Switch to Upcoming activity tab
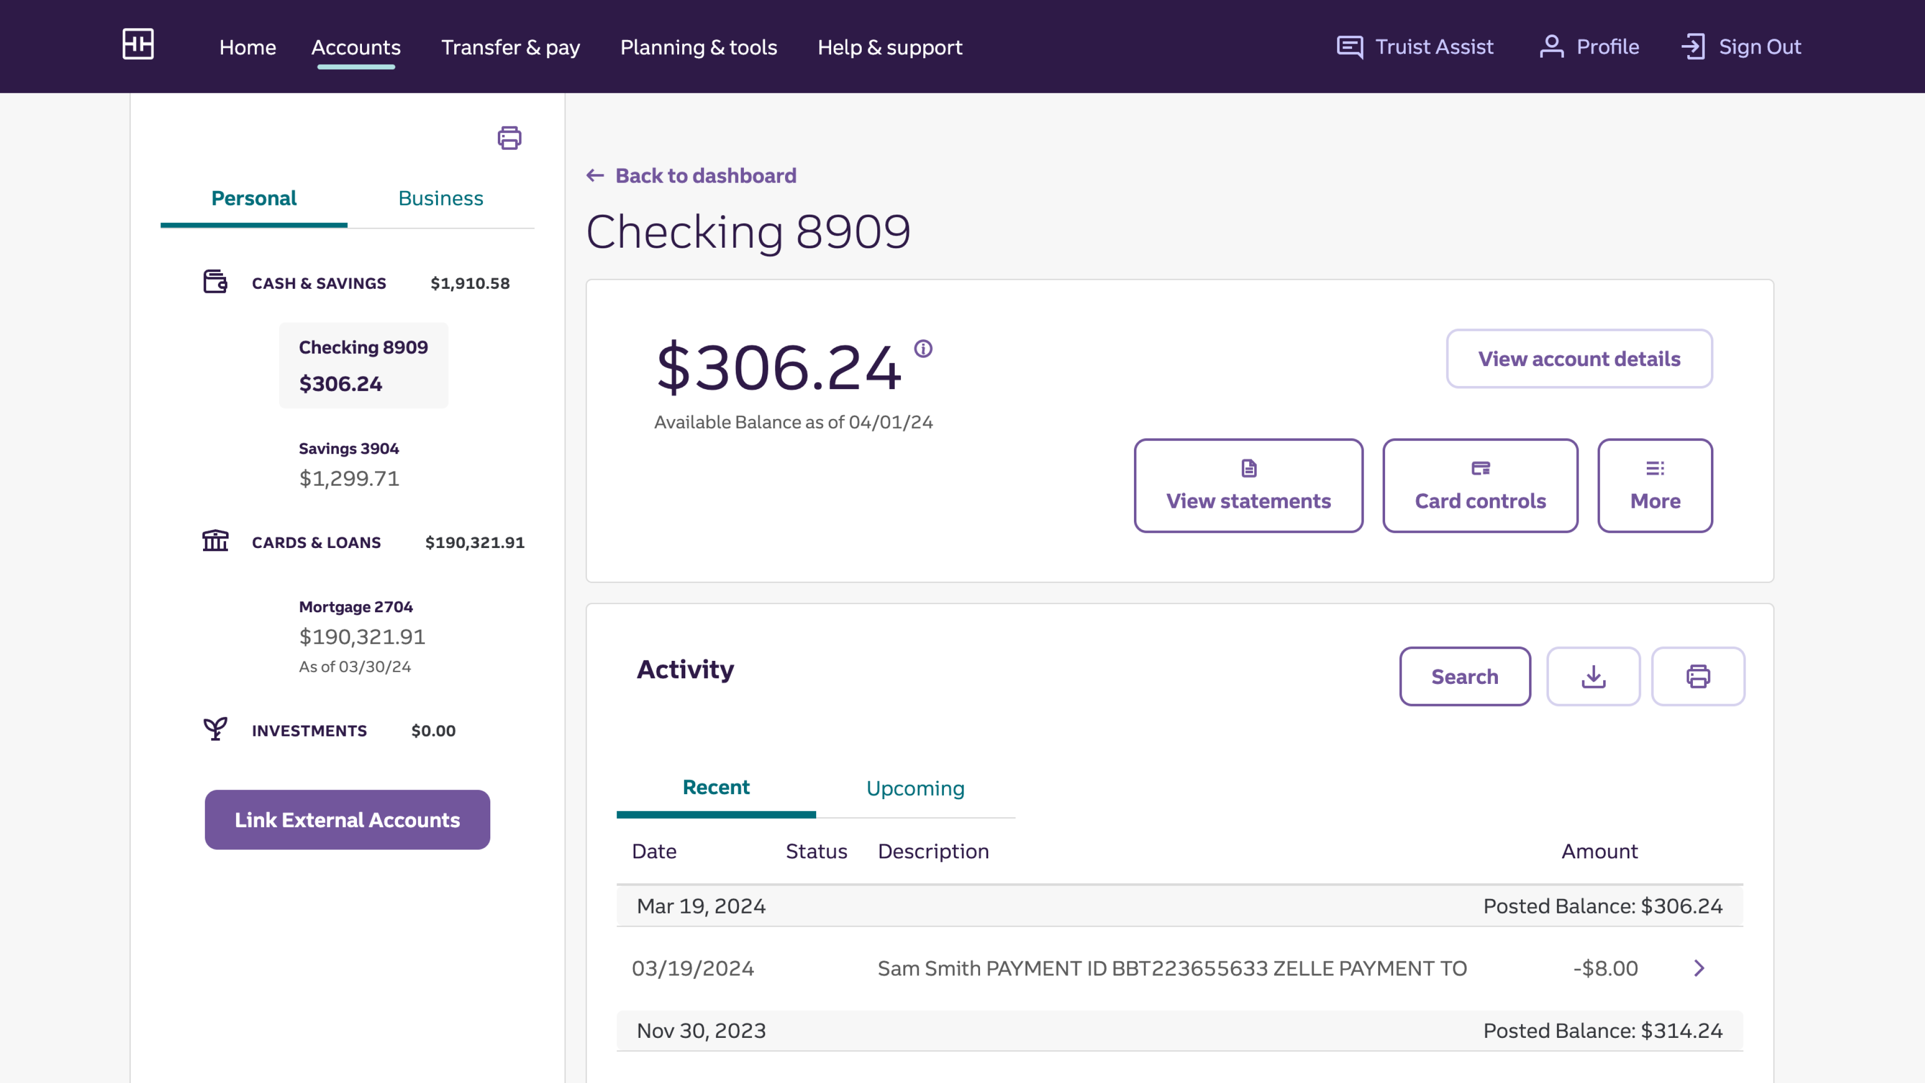The width and height of the screenshot is (1925, 1083). tap(915, 788)
